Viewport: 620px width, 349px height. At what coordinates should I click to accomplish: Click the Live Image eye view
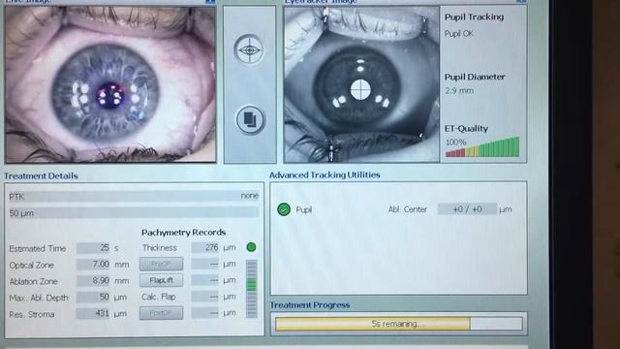(110, 84)
